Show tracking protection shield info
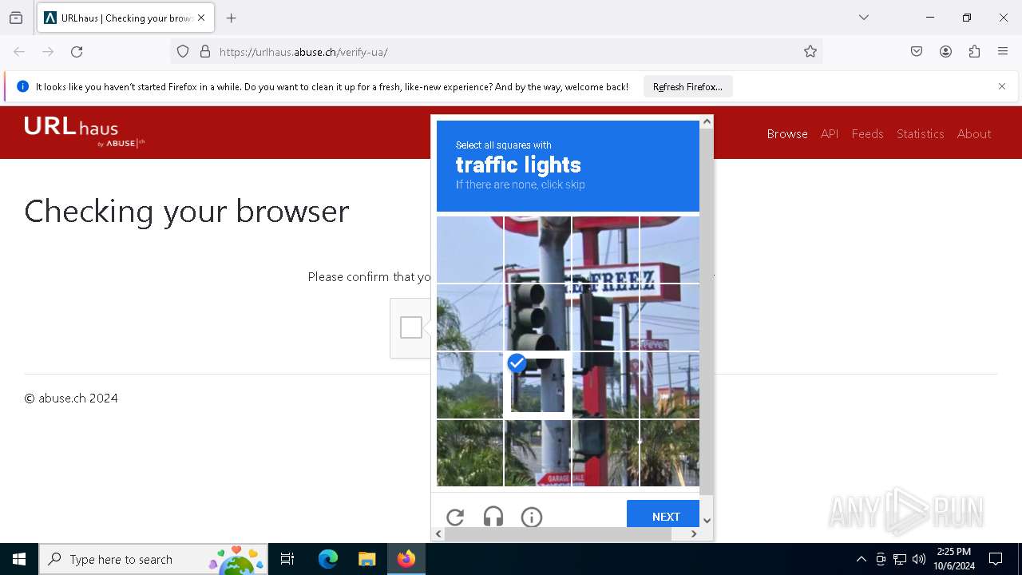Image resolution: width=1022 pixels, height=575 pixels. pyautogui.click(x=183, y=52)
